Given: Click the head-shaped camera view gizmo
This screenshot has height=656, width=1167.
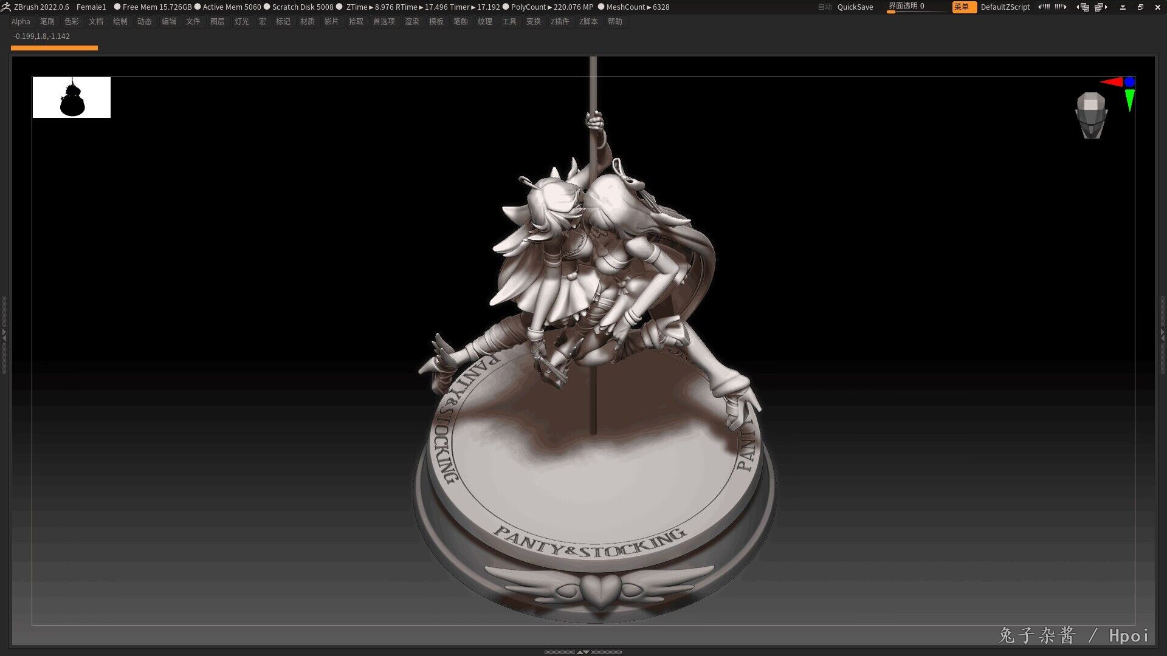Looking at the screenshot, I should [1091, 115].
